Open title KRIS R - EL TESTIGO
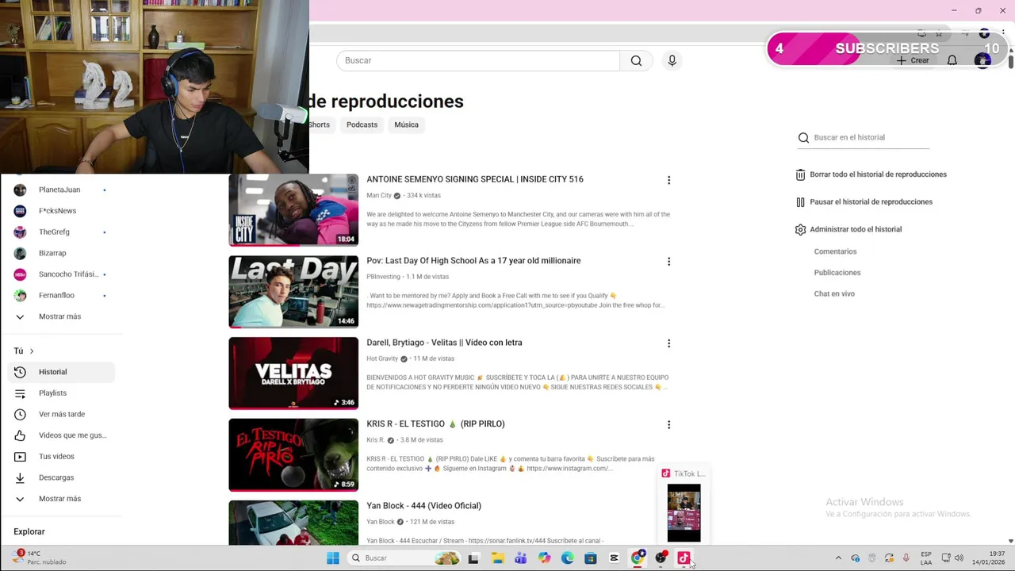Screen dimensions: 1015x571 coord(435,424)
